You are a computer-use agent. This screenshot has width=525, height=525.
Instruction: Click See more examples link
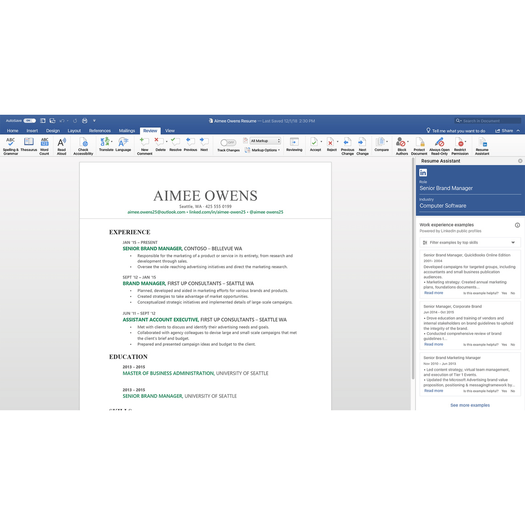click(x=470, y=405)
